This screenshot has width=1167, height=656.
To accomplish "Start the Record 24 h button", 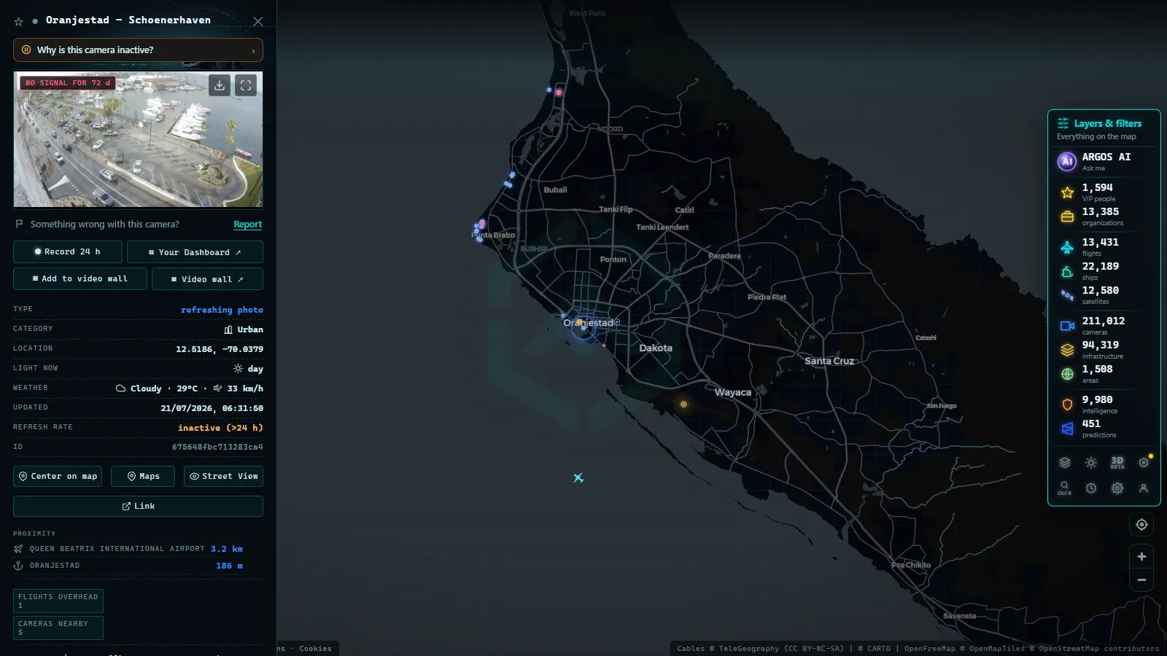I will pyautogui.click(x=67, y=251).
